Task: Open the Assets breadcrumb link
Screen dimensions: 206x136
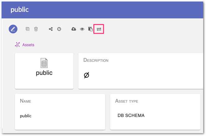Action: tap(28, 45)
